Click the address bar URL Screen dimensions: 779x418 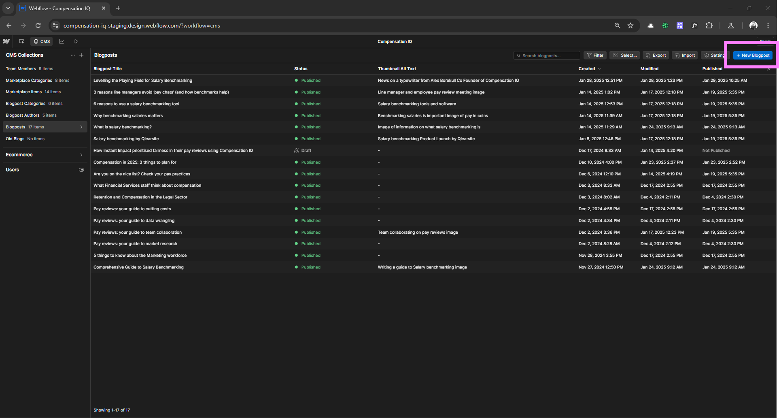pos(142,26)
